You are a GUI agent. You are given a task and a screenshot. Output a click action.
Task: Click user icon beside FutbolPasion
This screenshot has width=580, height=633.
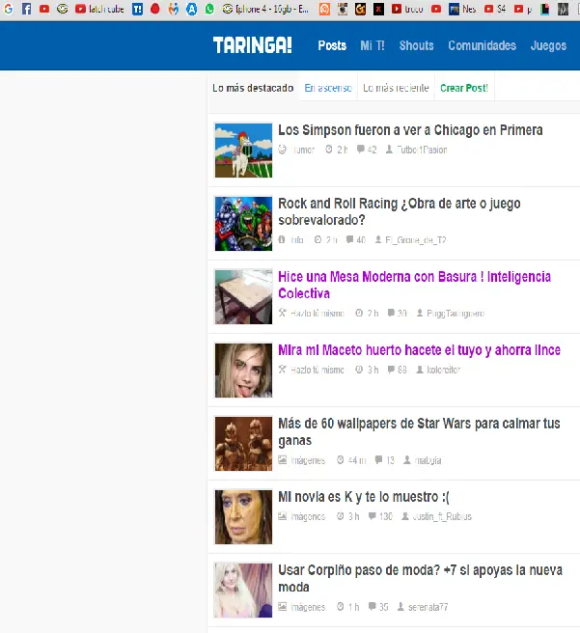(x=389, y=150)
